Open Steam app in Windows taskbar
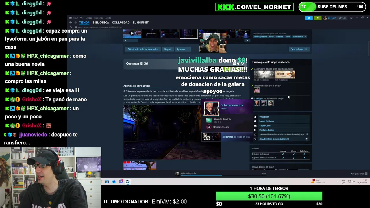This screenshot has width=370, height=208. click(x=127, y=182)
